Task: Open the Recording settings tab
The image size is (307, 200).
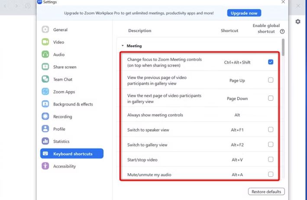Action: (72, 116)
